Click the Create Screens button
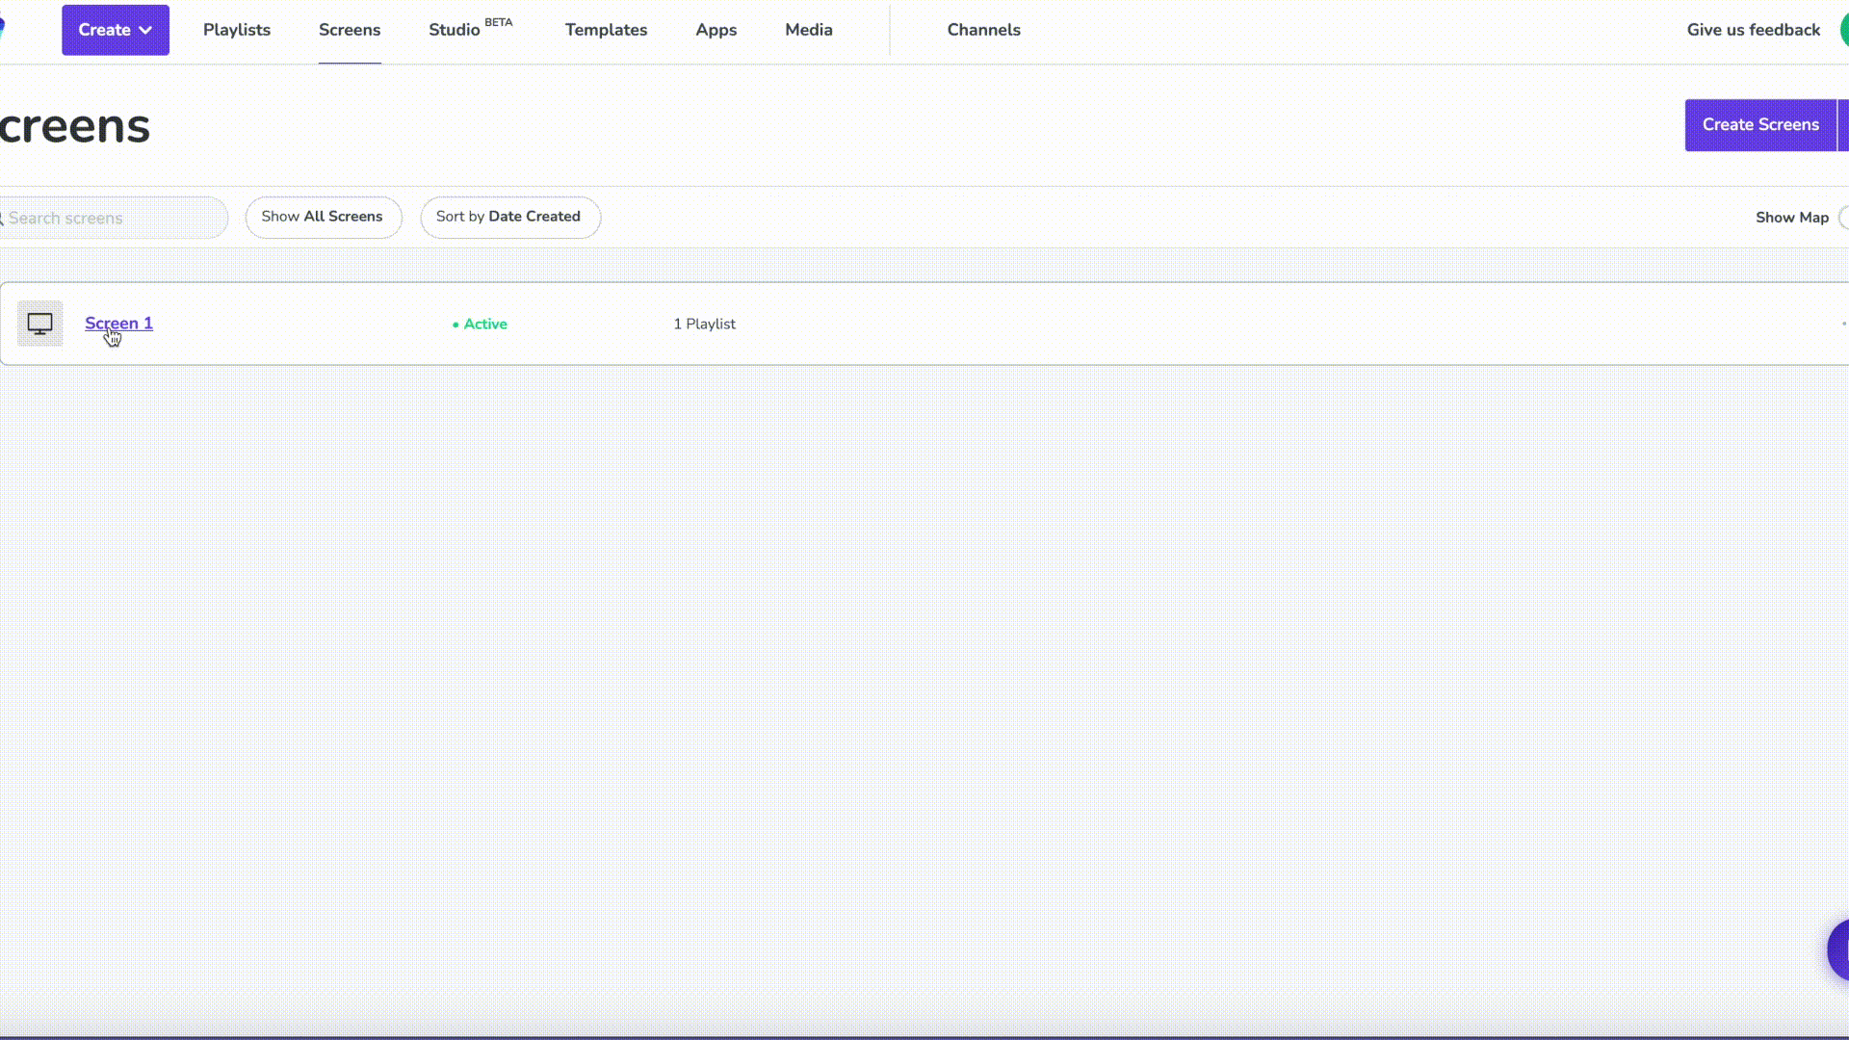This screenshot has width=1849, height=1040. [x=1760, y=125]
